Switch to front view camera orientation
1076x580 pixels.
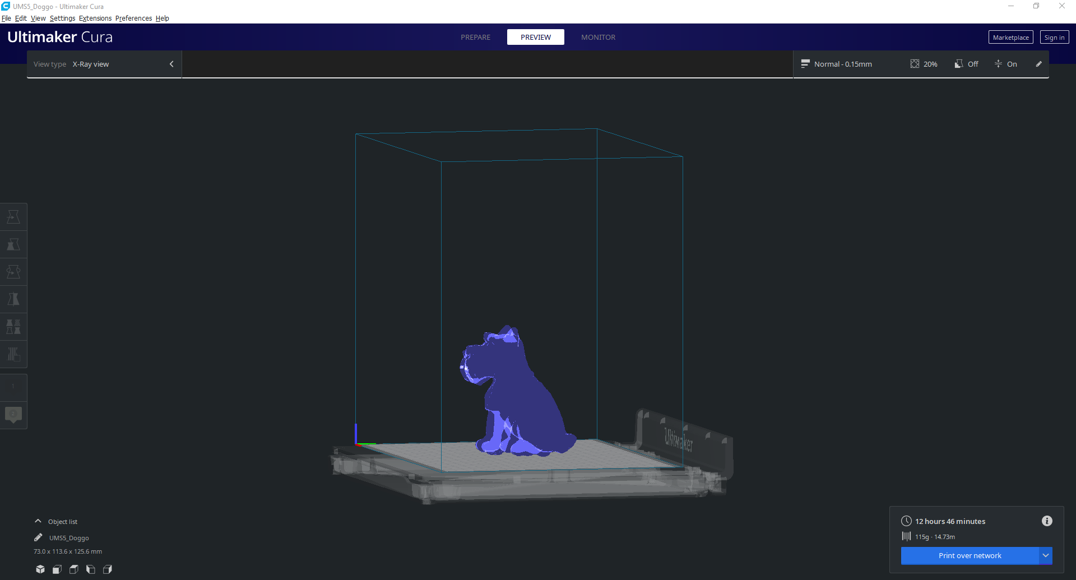pos(57,569)
